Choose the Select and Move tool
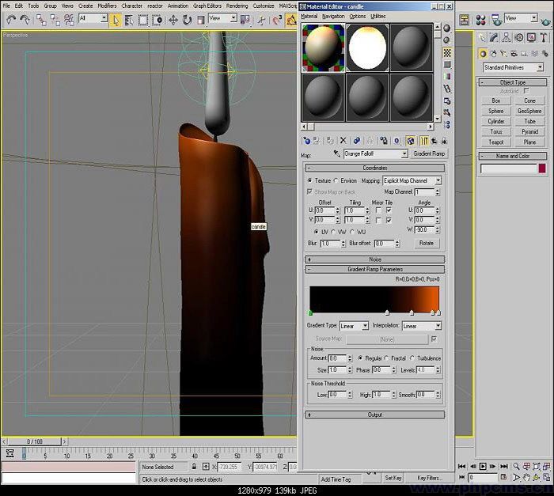The width and height of the screenshot is (554, 496). pos(173,20)
